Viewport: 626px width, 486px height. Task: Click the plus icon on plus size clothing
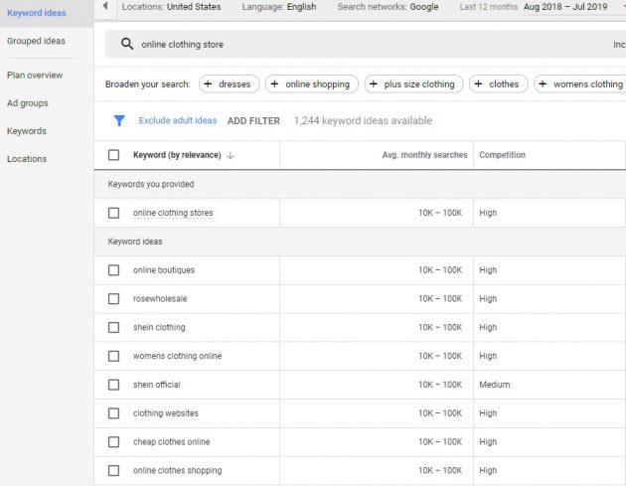pyautogui.click(x=374, y=84)
